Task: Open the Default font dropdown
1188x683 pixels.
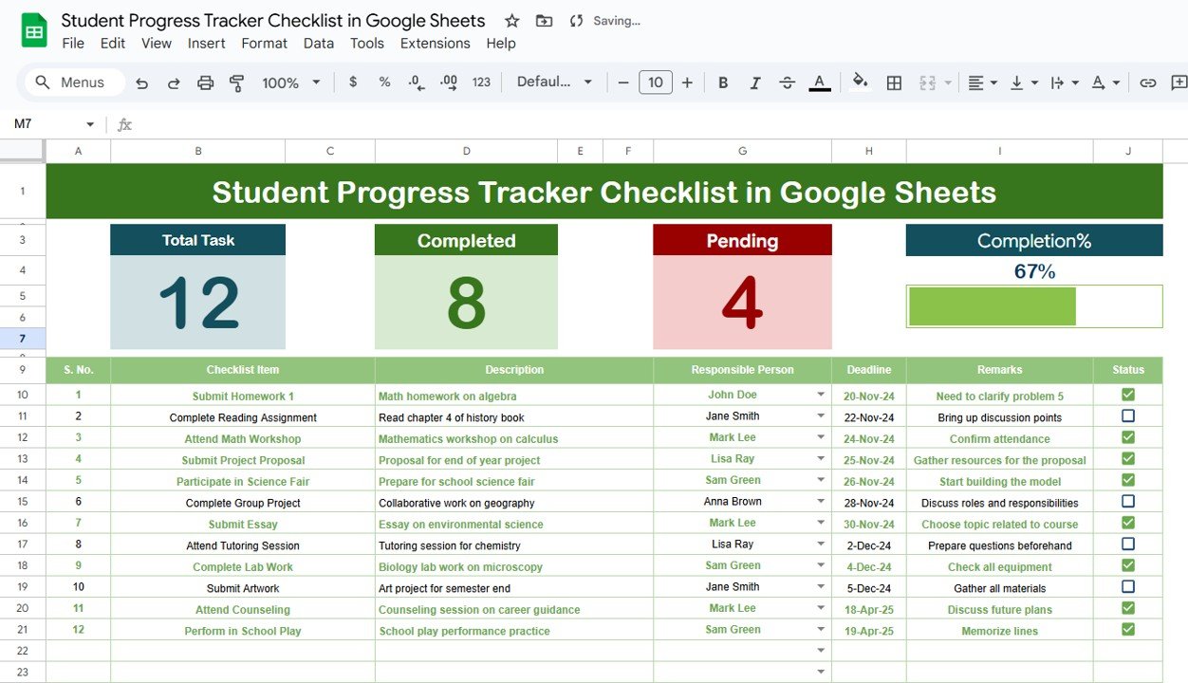Action: pyautogui.click(x=554, y=83)
